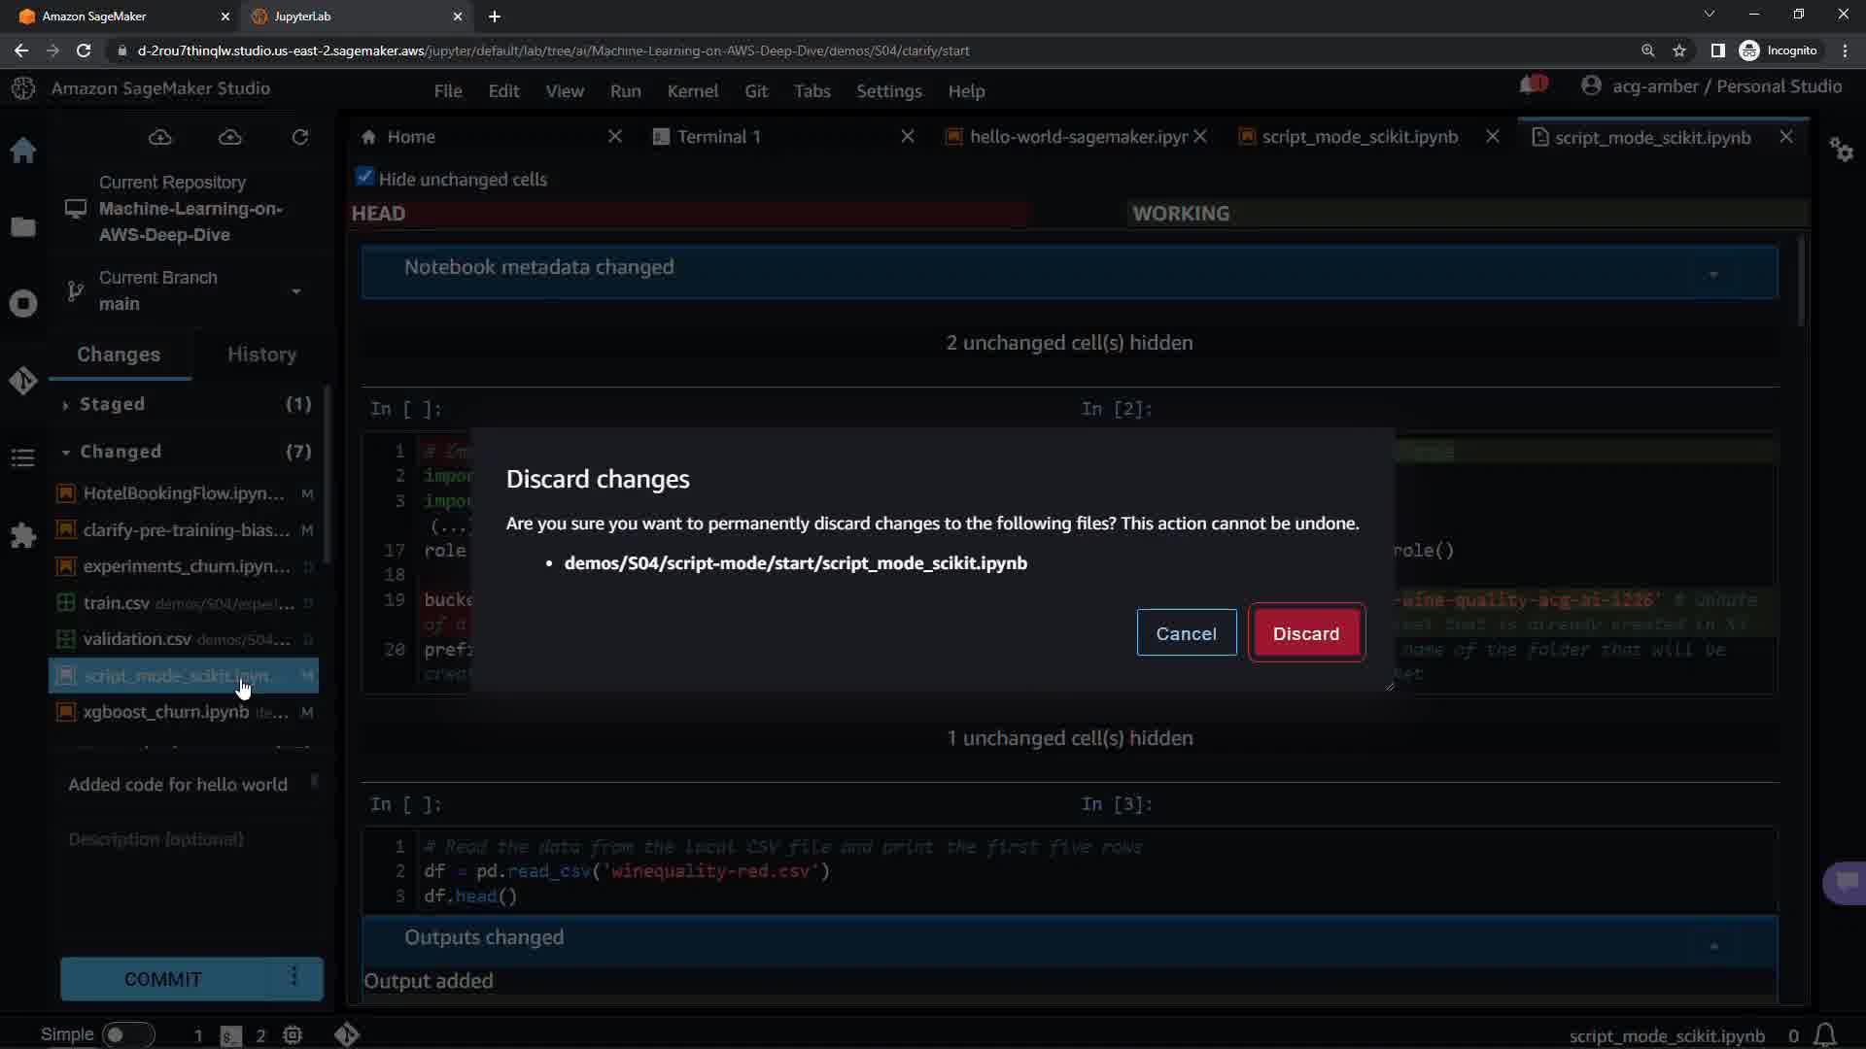This screenshot has height=1049, width=1866.
Task: Click the pull latest changes cloud icon
Action: pos(160,138)
